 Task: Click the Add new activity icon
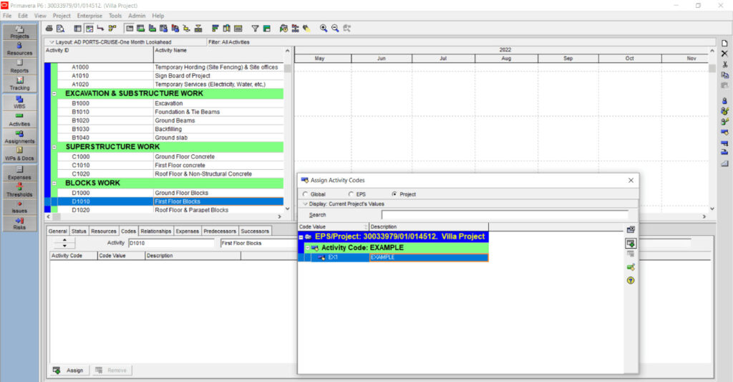(x=724, y=43)
